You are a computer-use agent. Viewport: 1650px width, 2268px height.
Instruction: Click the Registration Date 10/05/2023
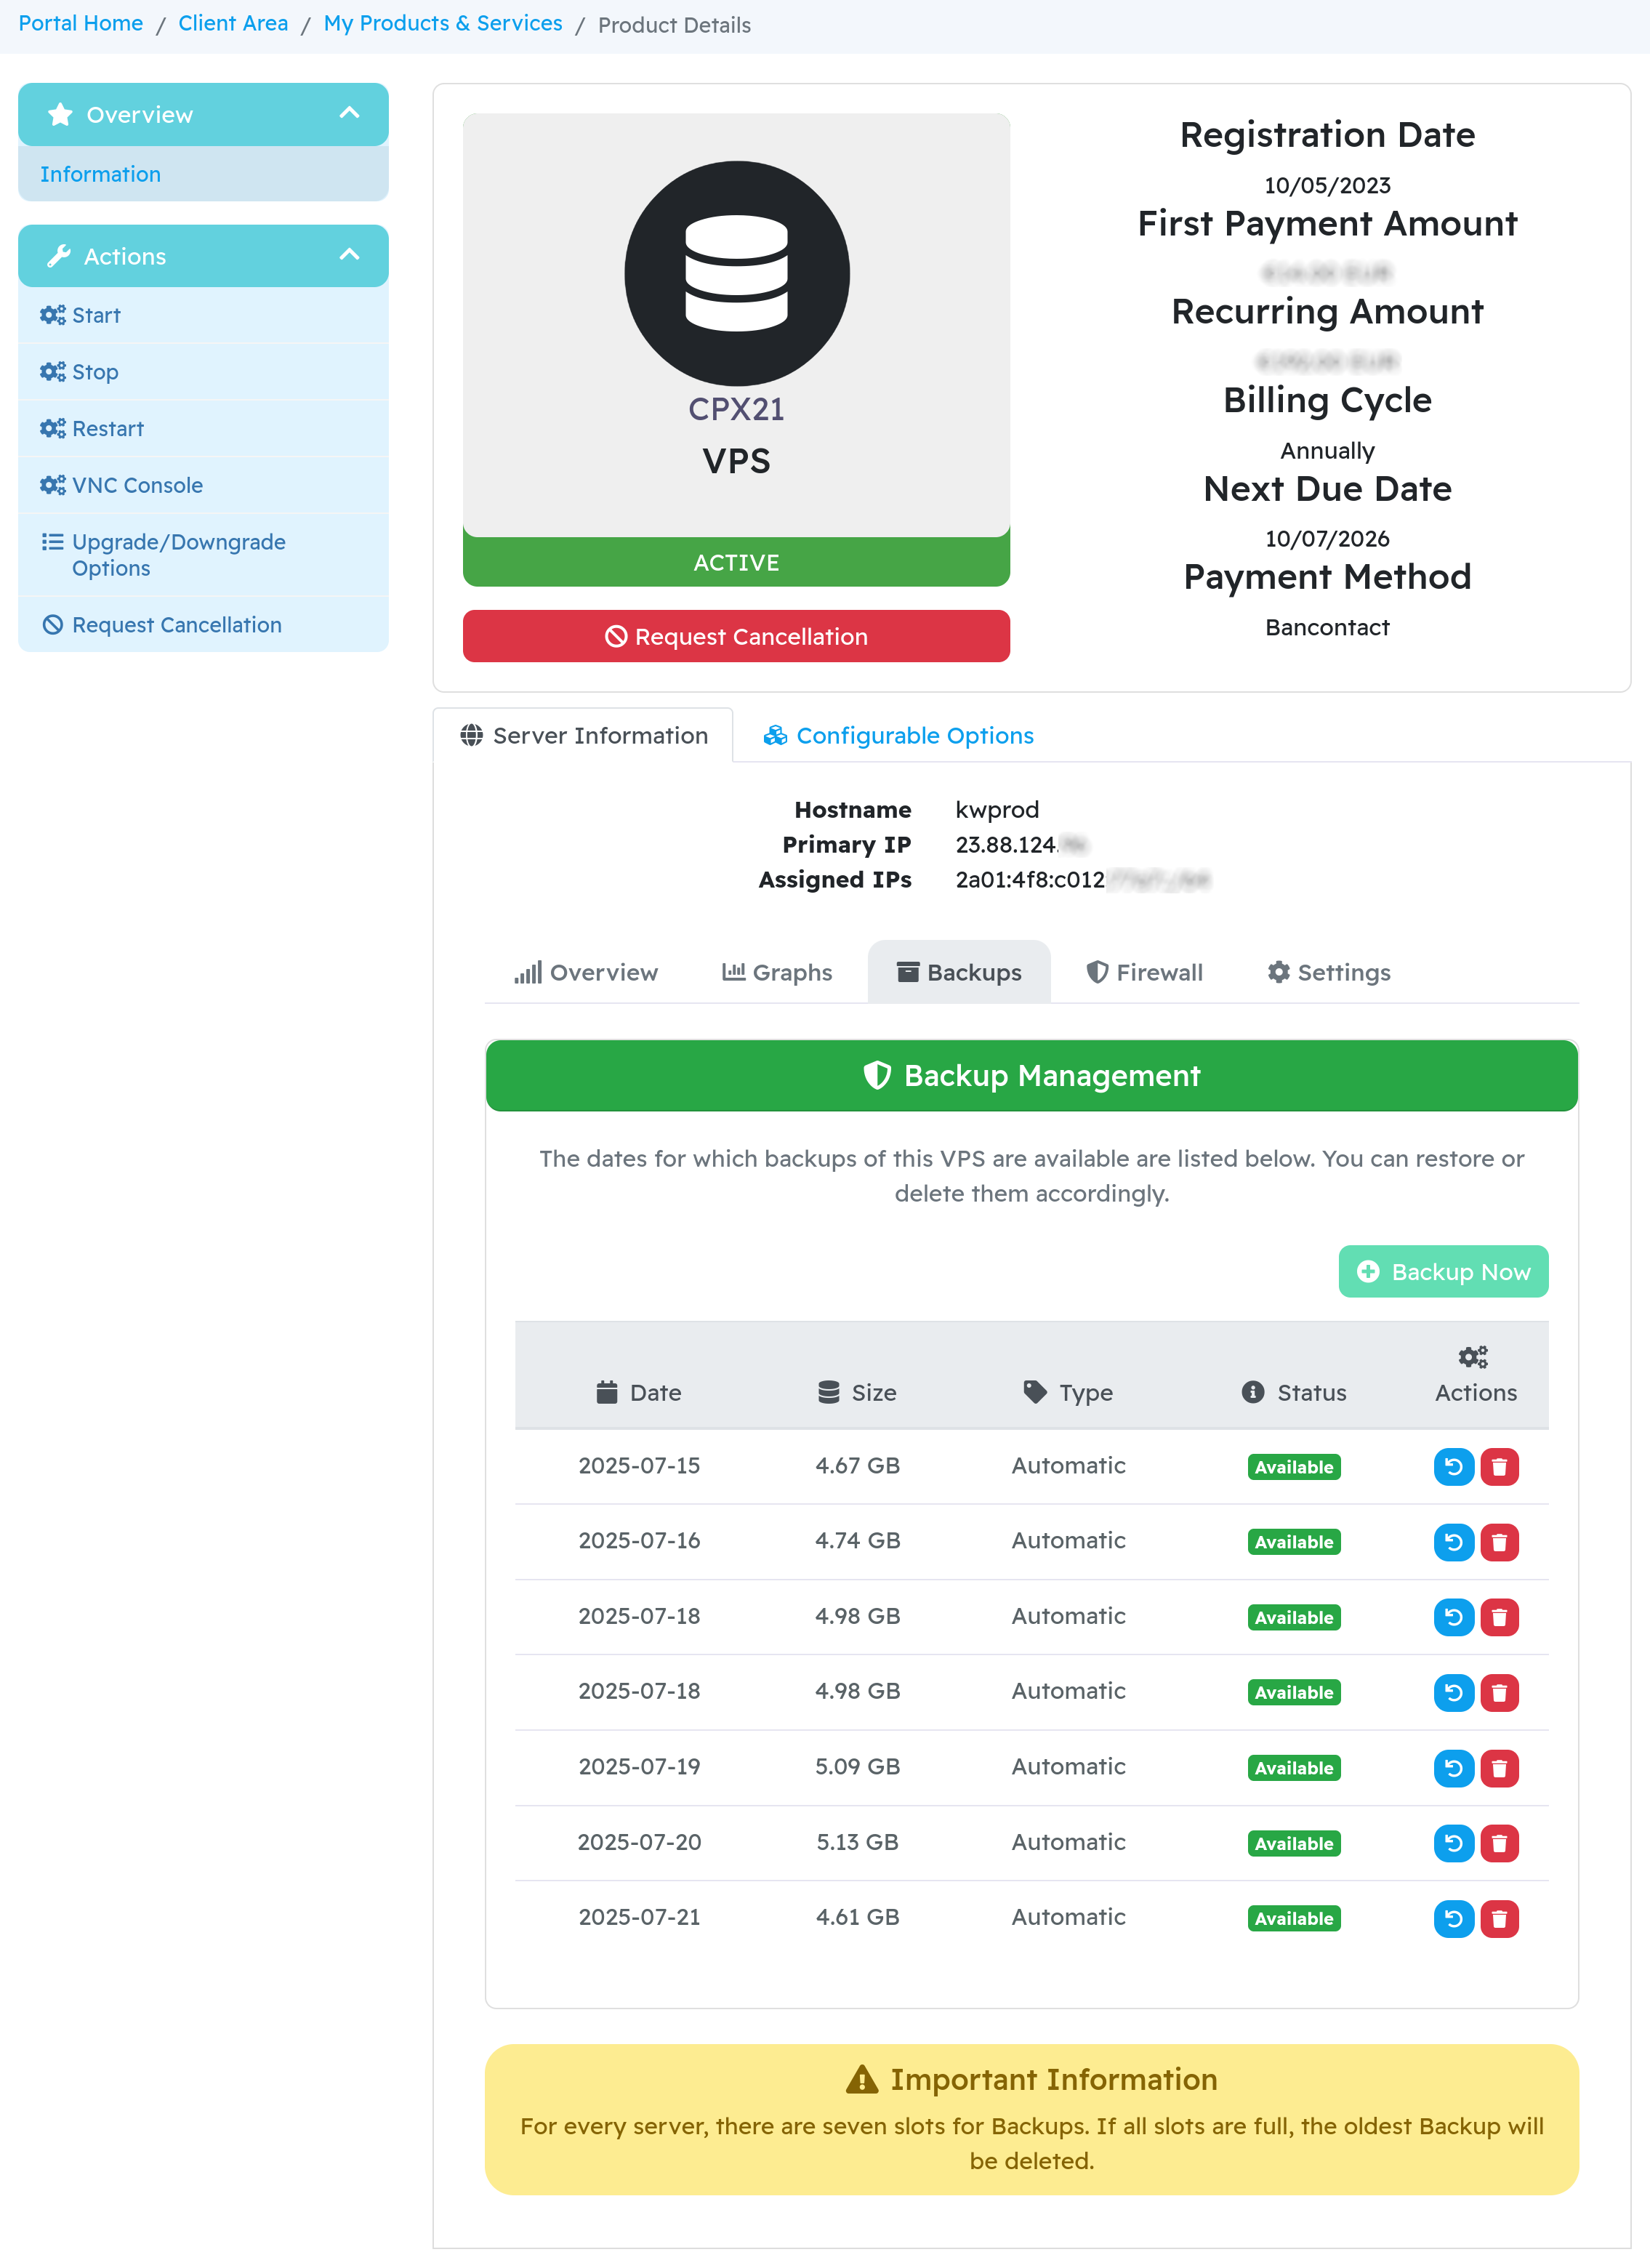(x=1327, y=185)
